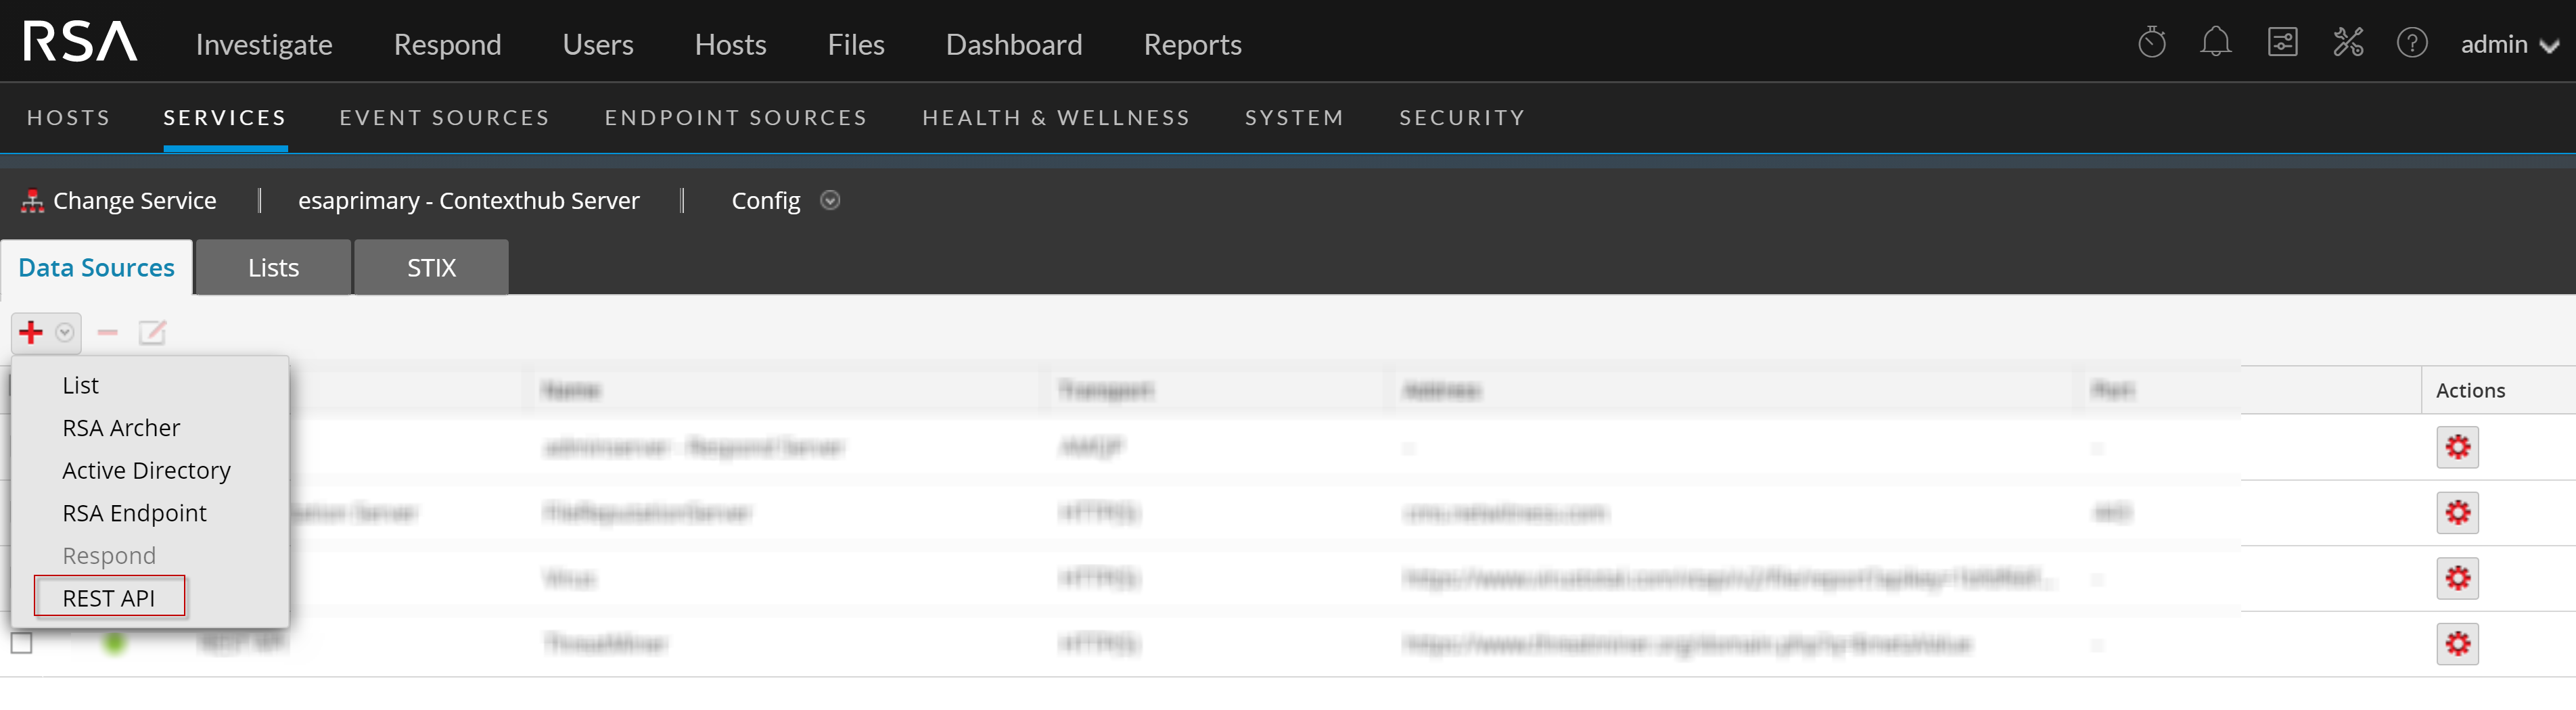The image size is (2576, 710).
Task: Open Health & Wellness admin page
Action: click(x=1055, y=118)
